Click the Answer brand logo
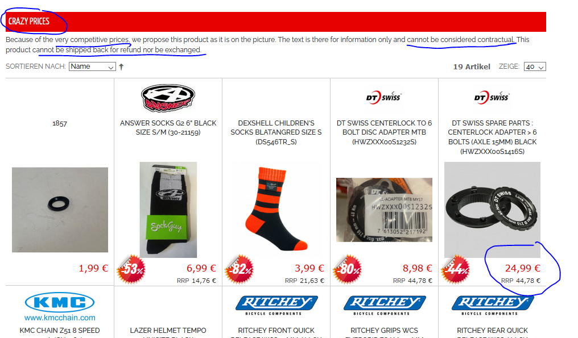 [x=168, y=98]
